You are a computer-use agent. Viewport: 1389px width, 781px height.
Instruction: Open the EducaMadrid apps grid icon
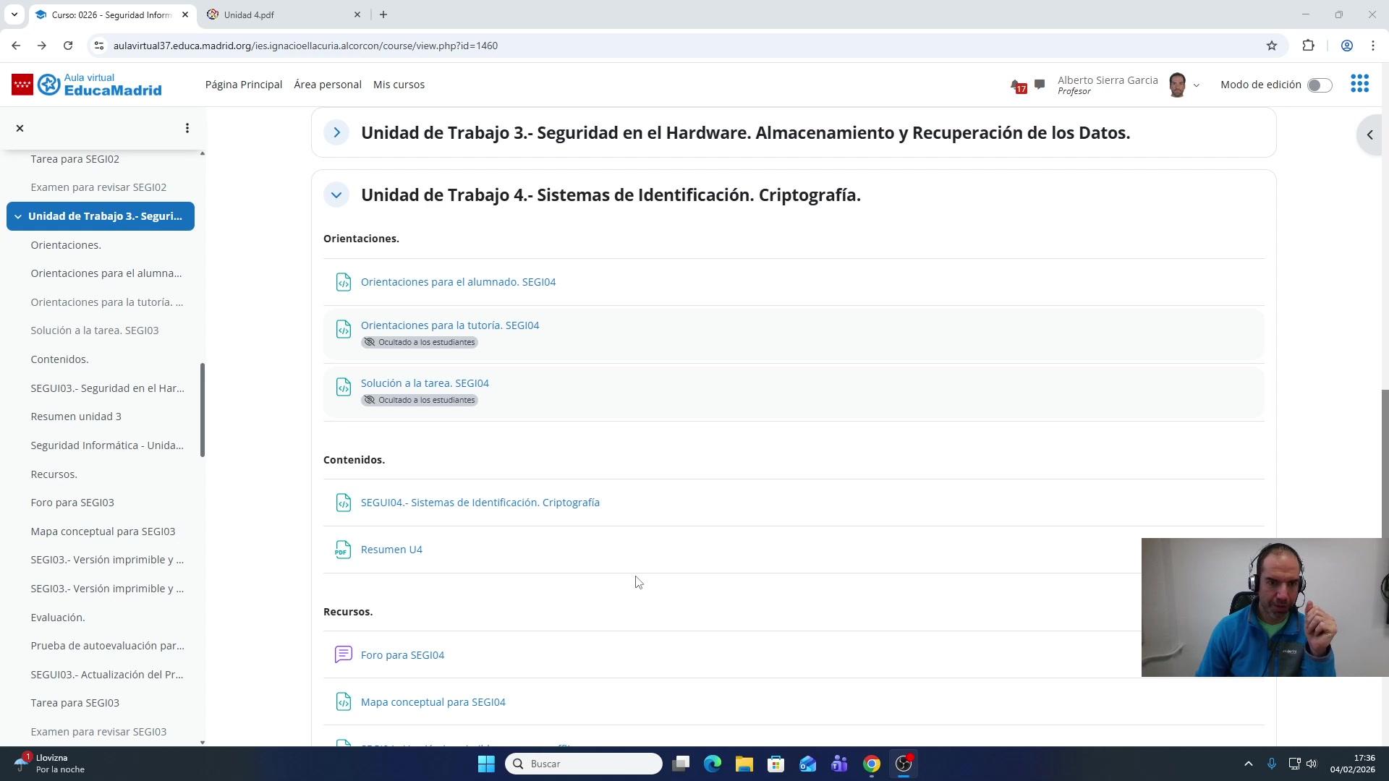[x=1359, y=84]
